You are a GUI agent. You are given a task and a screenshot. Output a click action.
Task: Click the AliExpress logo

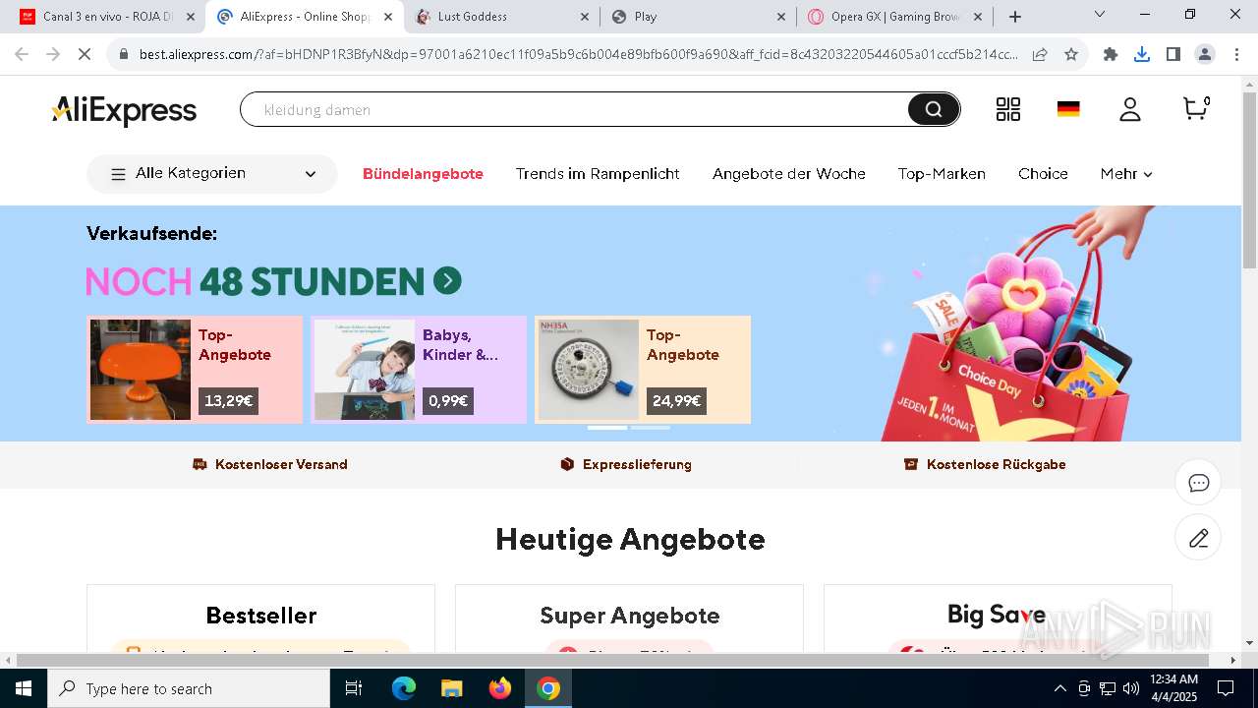click(x=124, y=110)
